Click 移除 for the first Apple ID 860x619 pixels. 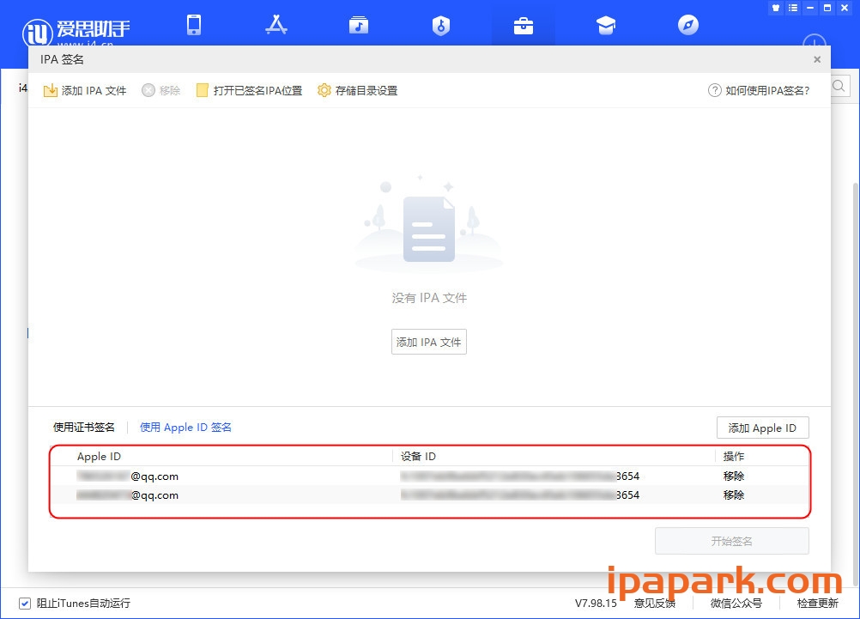pyautogui.click(x=734, y=476)
